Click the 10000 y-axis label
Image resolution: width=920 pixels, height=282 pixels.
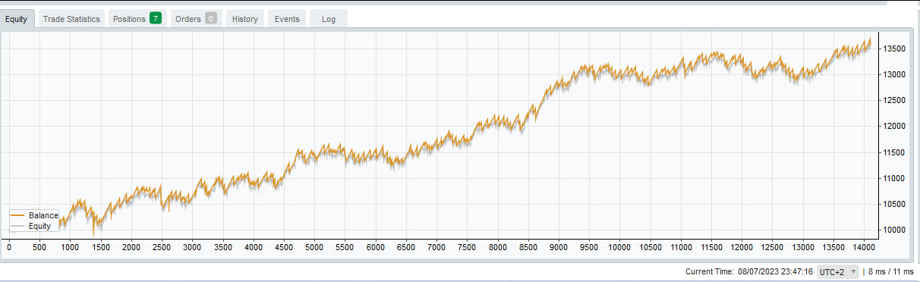point(894,230)
